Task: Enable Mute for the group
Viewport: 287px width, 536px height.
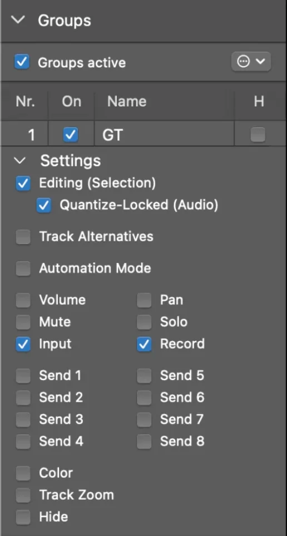Action: click(x=23, y=322)
